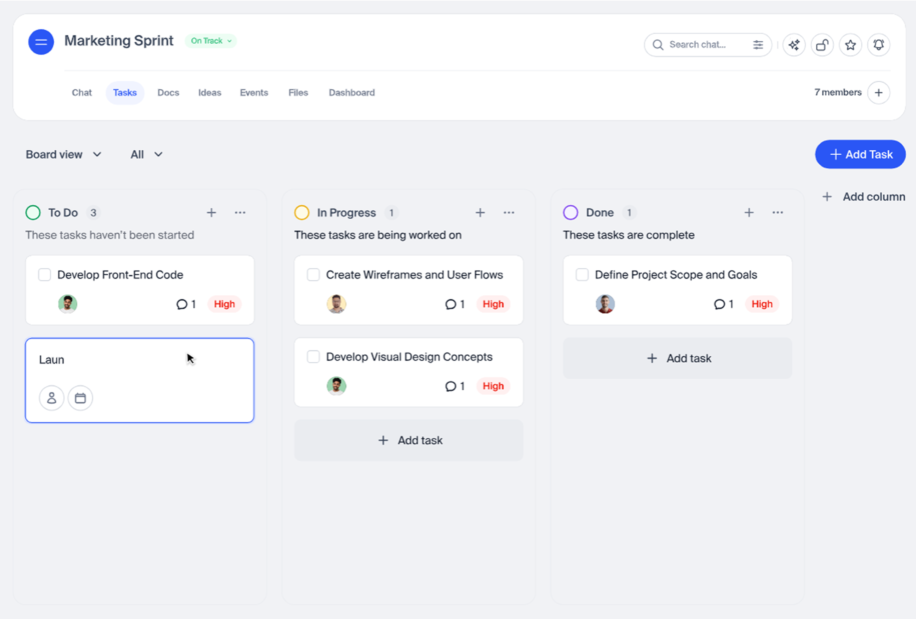This screenshot has width=916, height=619.
Task: Click the yellow In Progress status circle
Action: (302, 213)
